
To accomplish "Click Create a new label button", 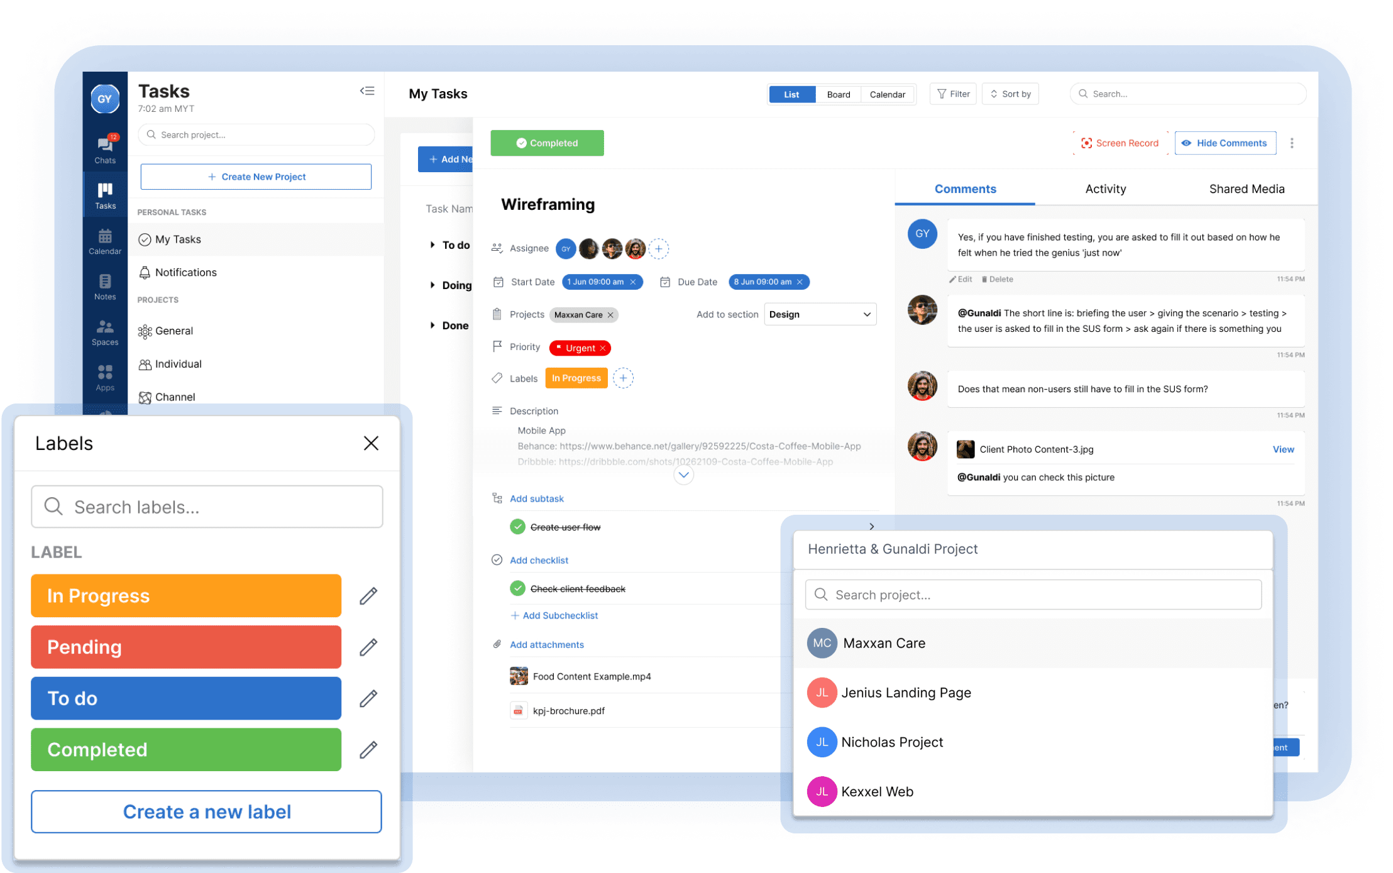I will point(206,811).
